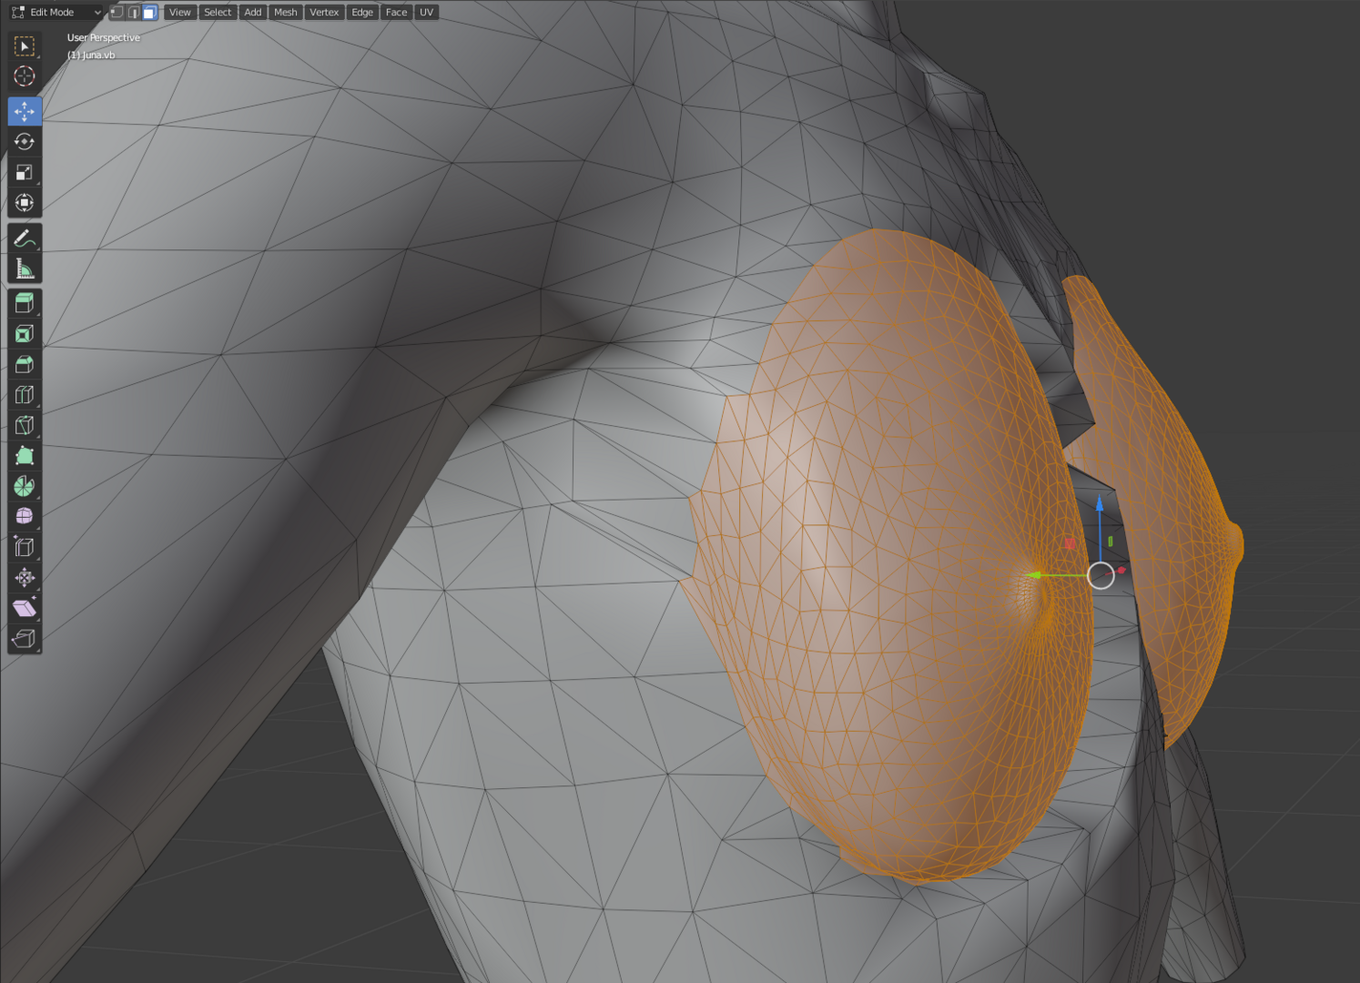The height and width of the screenshot is (983, 1360).
Task: Open the UV menu
Action: (x=426, y=12)
